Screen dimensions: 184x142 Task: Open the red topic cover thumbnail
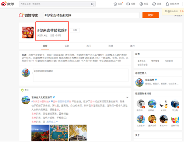pyautogui.click(x=28, y=32)
